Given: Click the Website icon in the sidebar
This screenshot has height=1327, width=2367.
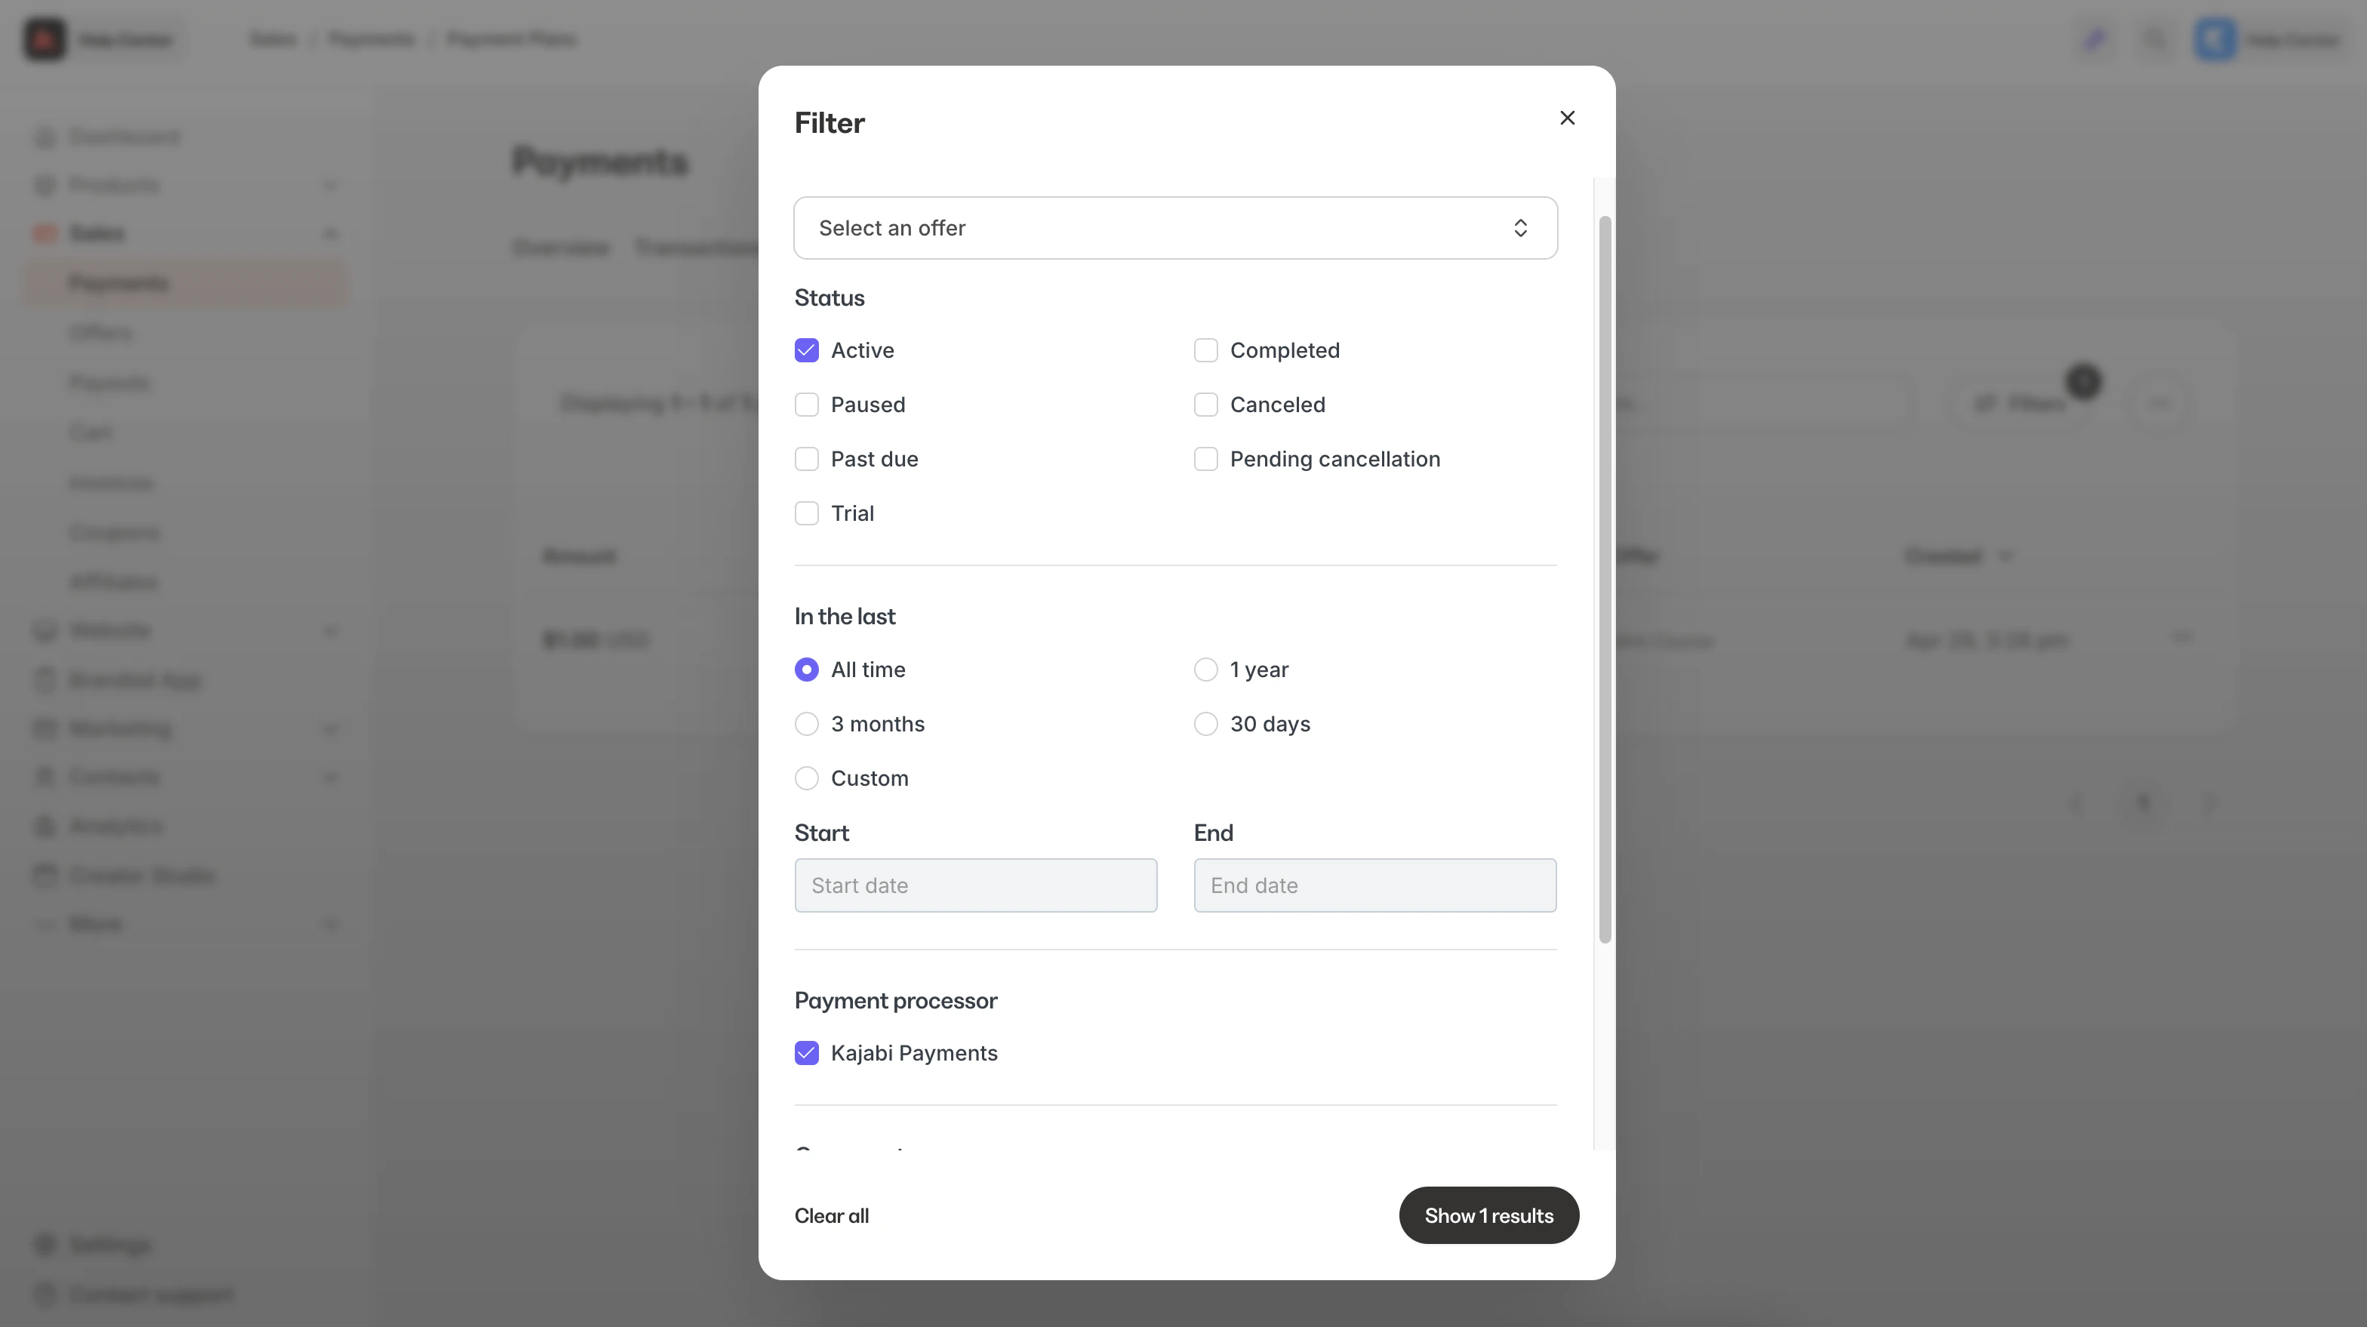Looking at the screenshot, I should [x=44, y=630].
